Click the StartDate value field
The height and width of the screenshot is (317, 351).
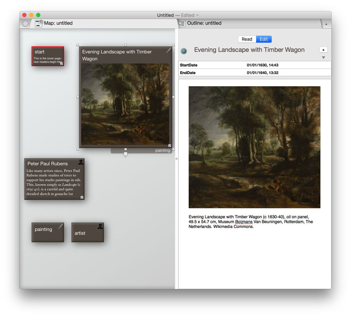(262, 65)
